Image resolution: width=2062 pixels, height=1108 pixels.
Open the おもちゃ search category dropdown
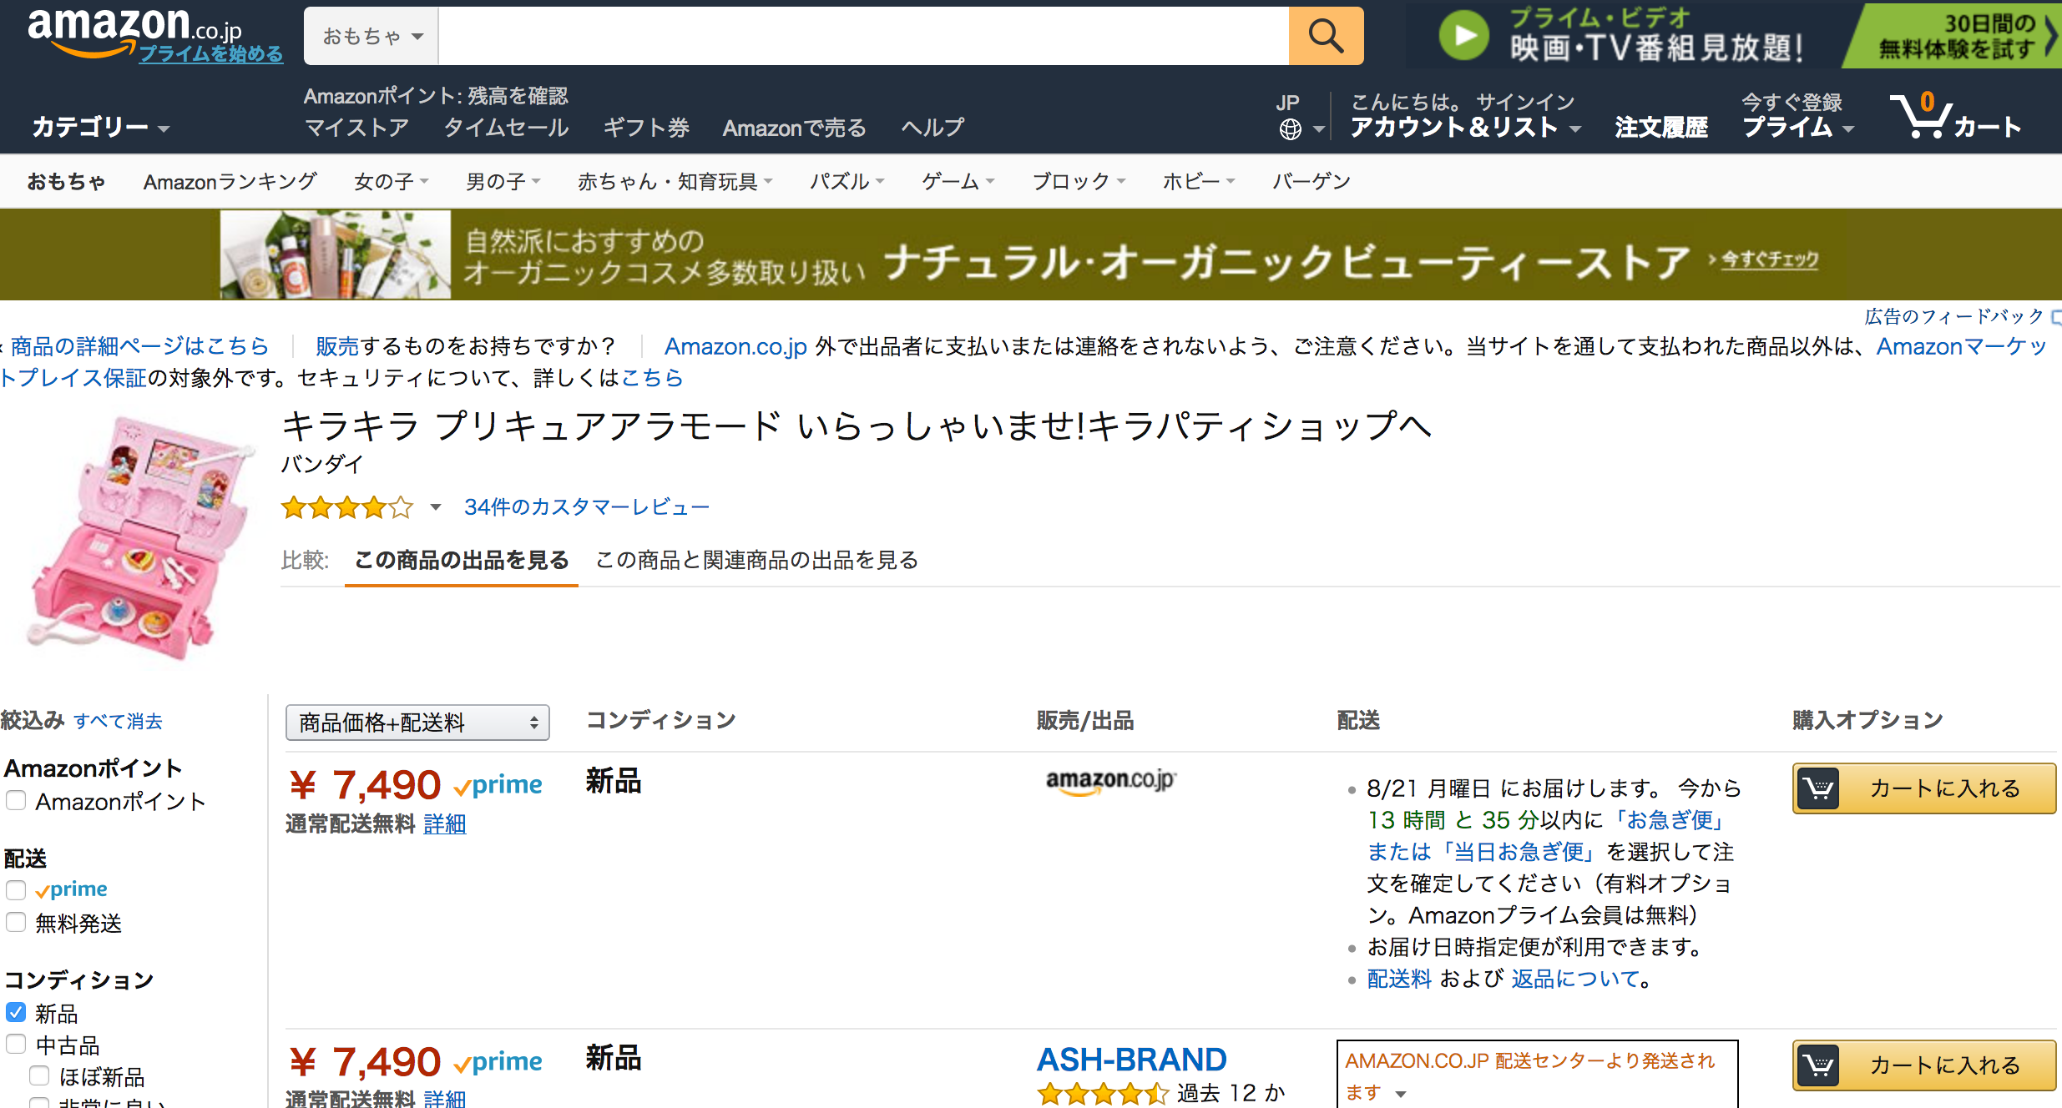pos(371,36)
